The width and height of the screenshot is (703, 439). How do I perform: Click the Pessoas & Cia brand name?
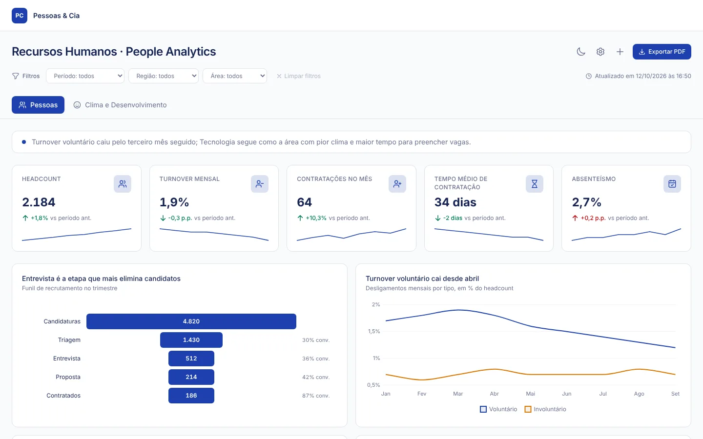coord(56,16)
